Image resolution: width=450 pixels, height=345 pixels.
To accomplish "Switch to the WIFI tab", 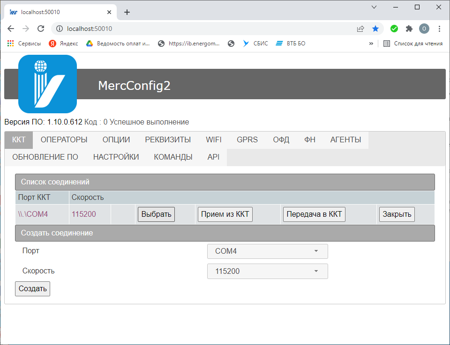I will (x=214, y=140).
